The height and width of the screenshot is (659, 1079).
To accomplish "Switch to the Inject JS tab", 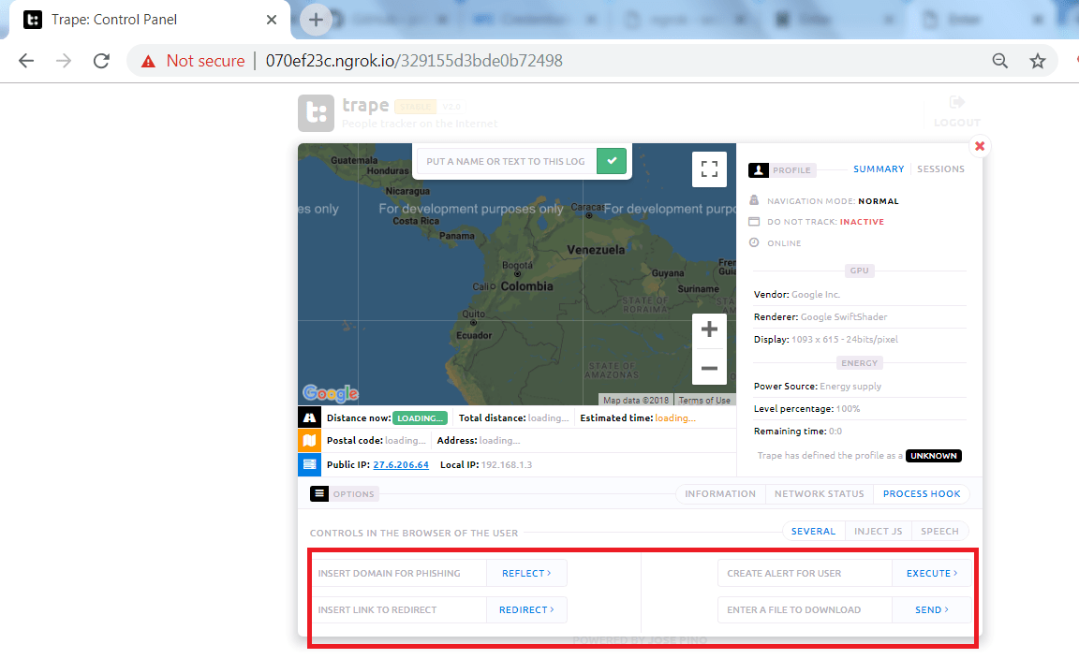I will point(878,531).
